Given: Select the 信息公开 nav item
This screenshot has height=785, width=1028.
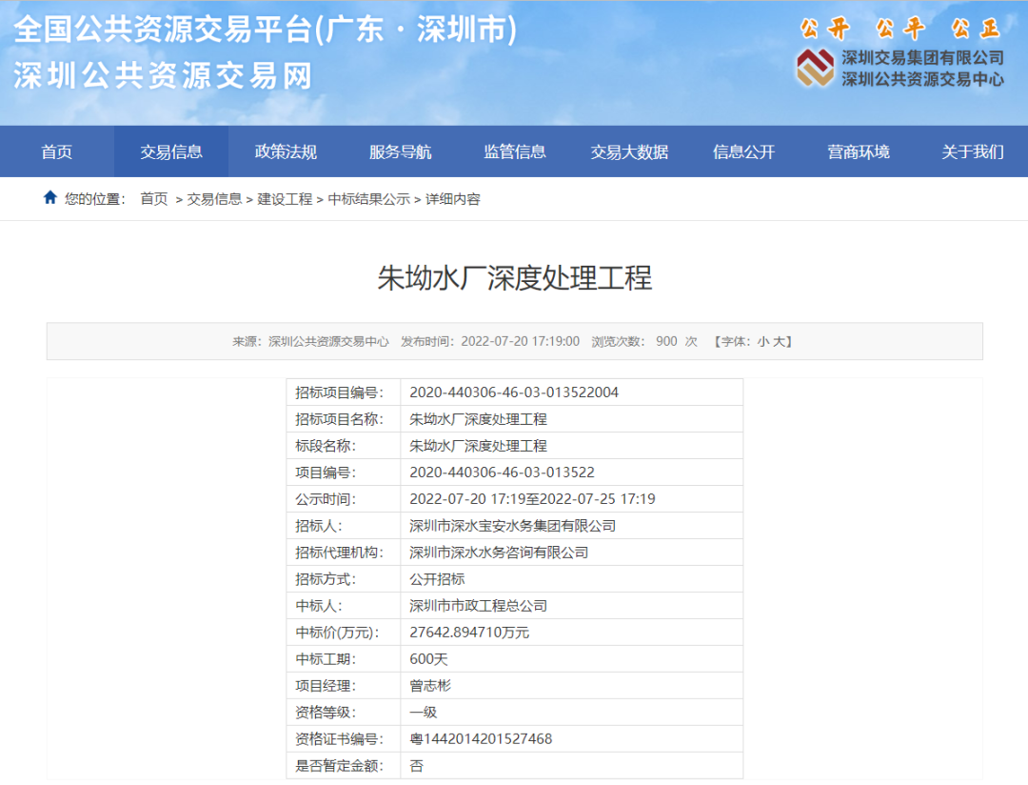Looking at the screenshot, I should (x=743, y=151).
